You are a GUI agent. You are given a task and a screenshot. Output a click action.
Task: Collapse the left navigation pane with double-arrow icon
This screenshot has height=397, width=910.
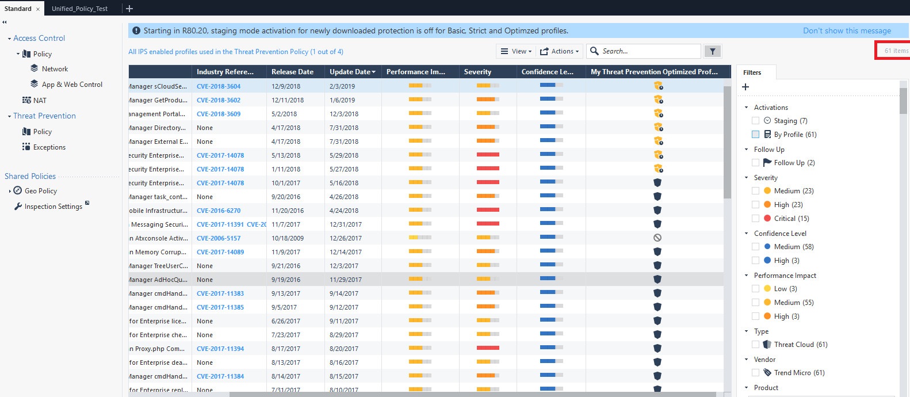5,22
